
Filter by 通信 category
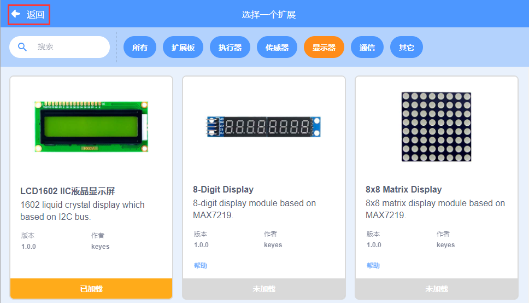pos(367,47)
